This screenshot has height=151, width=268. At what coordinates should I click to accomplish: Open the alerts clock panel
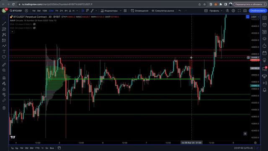264,25
